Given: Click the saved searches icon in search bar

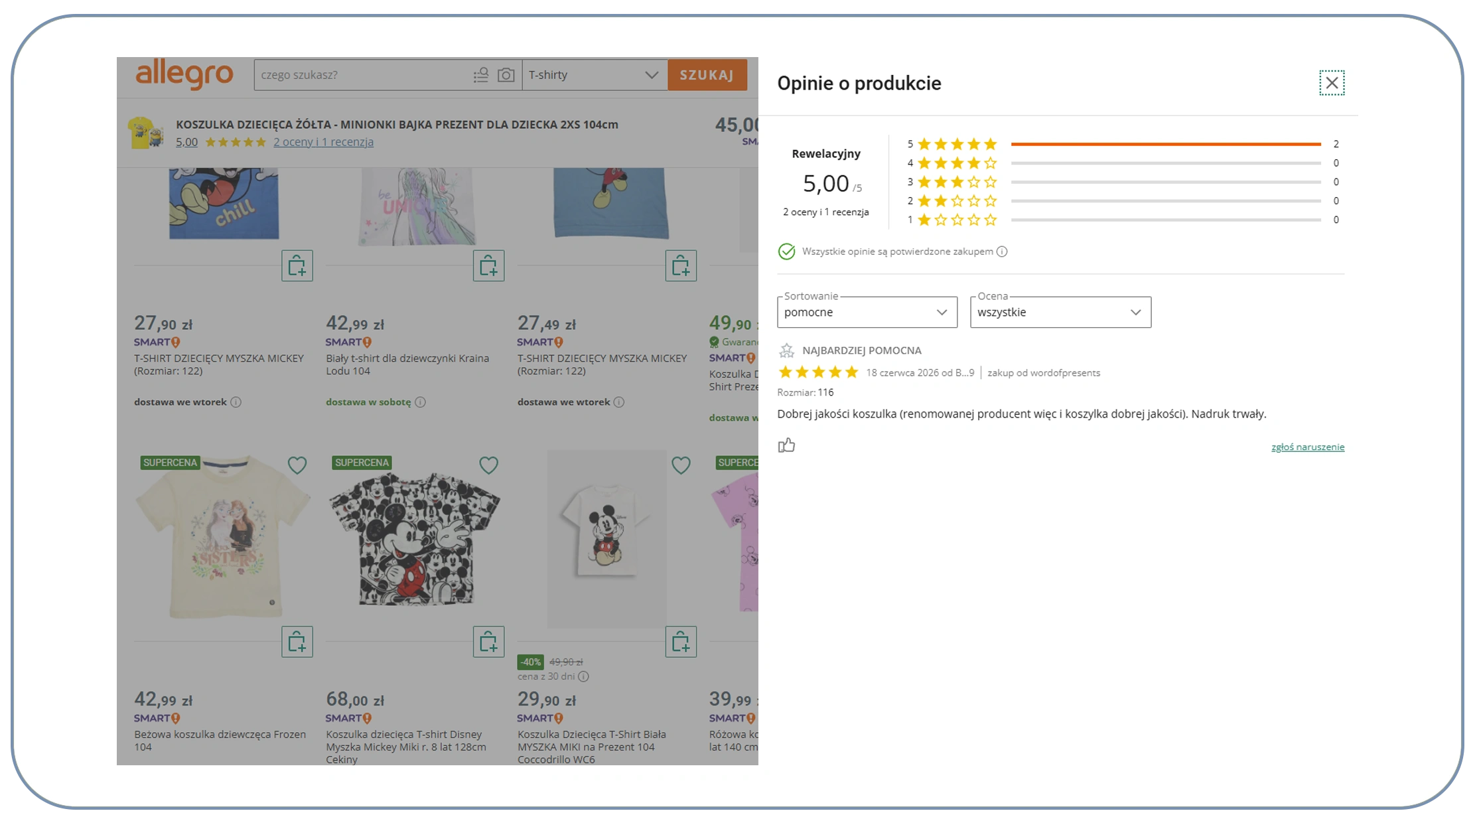Looking at the screenshot, I should click(481, 75).
